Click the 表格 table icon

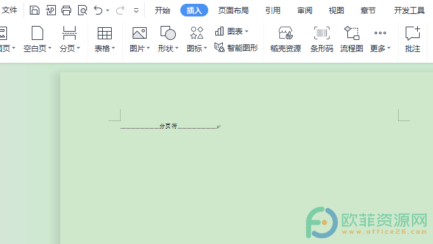pos(105,34)
